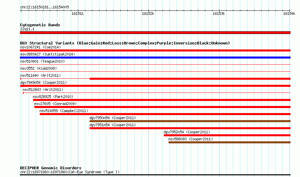Viewport: 300px width, 177px height.
Task: Click the dgv7950n54 (Cooper2011) variant label
Action: [113, 118]
